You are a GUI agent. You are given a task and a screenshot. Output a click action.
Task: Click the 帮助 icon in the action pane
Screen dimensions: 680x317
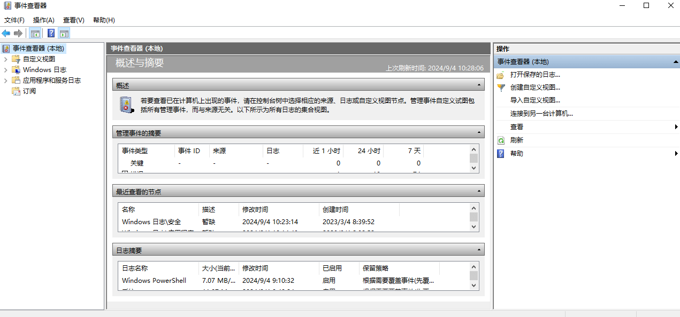tap(502, 153)
